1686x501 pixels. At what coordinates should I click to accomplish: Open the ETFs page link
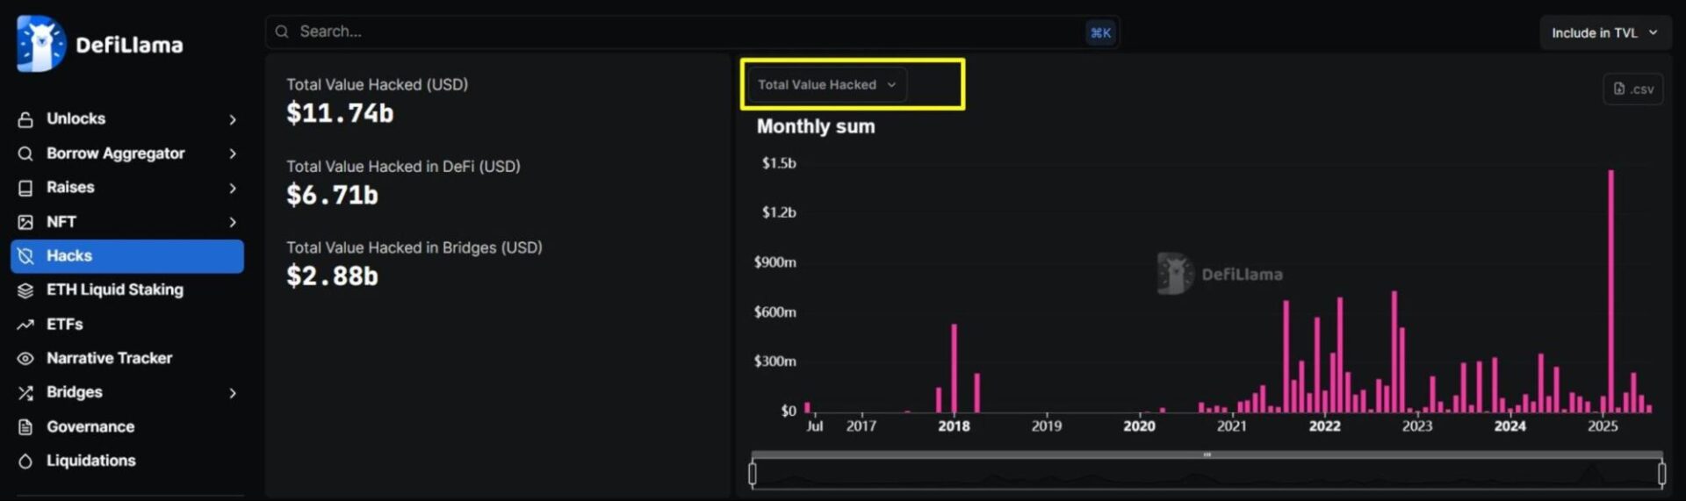pyautogui.click(x=127, y=324)
